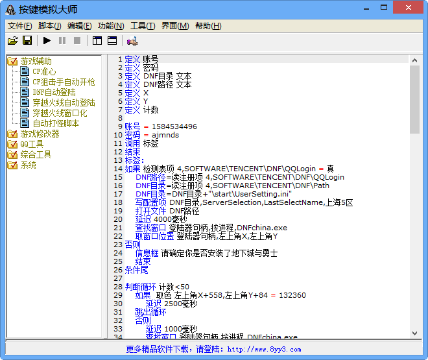Open the 工具(T) menu

[x=143, y=26]
